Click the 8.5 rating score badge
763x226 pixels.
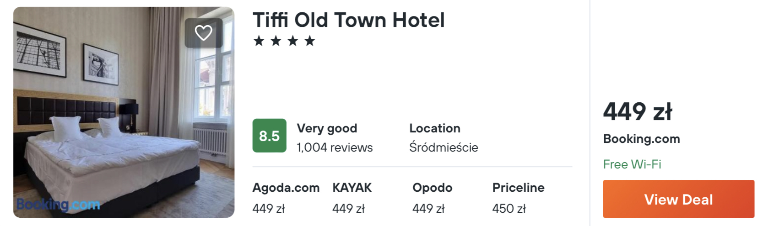(270, 136)
